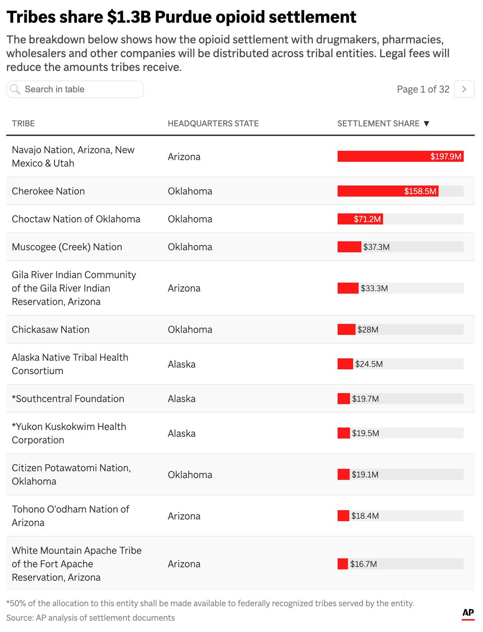
Task: Select the $71.2M Choctaw Nation bar
Action: click(360, 219)
